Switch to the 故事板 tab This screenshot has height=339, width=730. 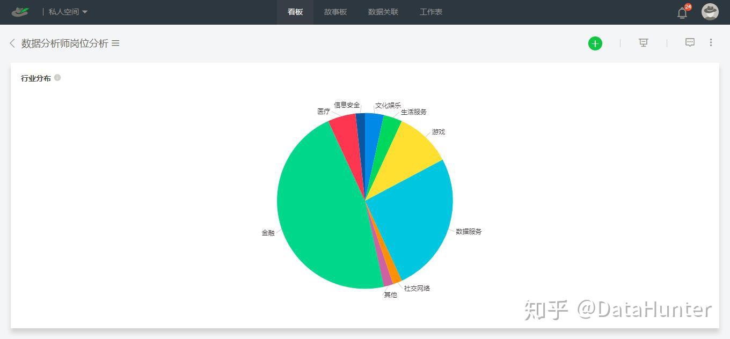[335, 12]
